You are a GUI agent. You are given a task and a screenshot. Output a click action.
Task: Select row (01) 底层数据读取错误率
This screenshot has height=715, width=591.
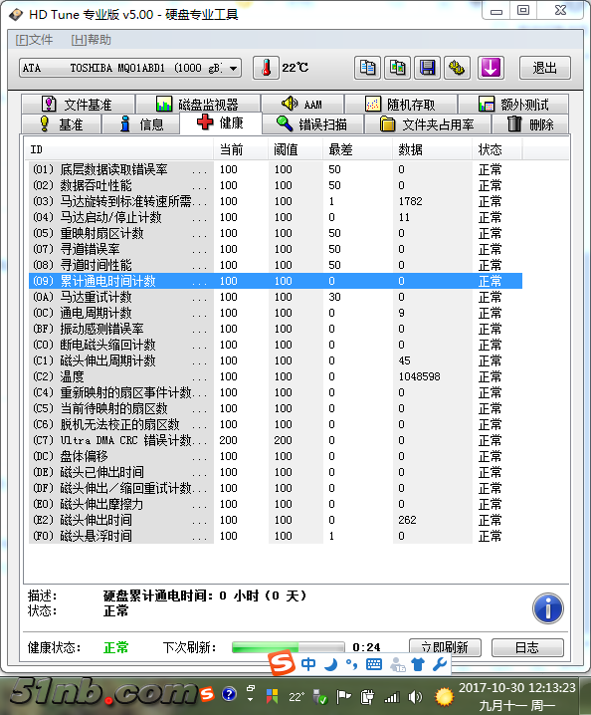click(276, 169)
